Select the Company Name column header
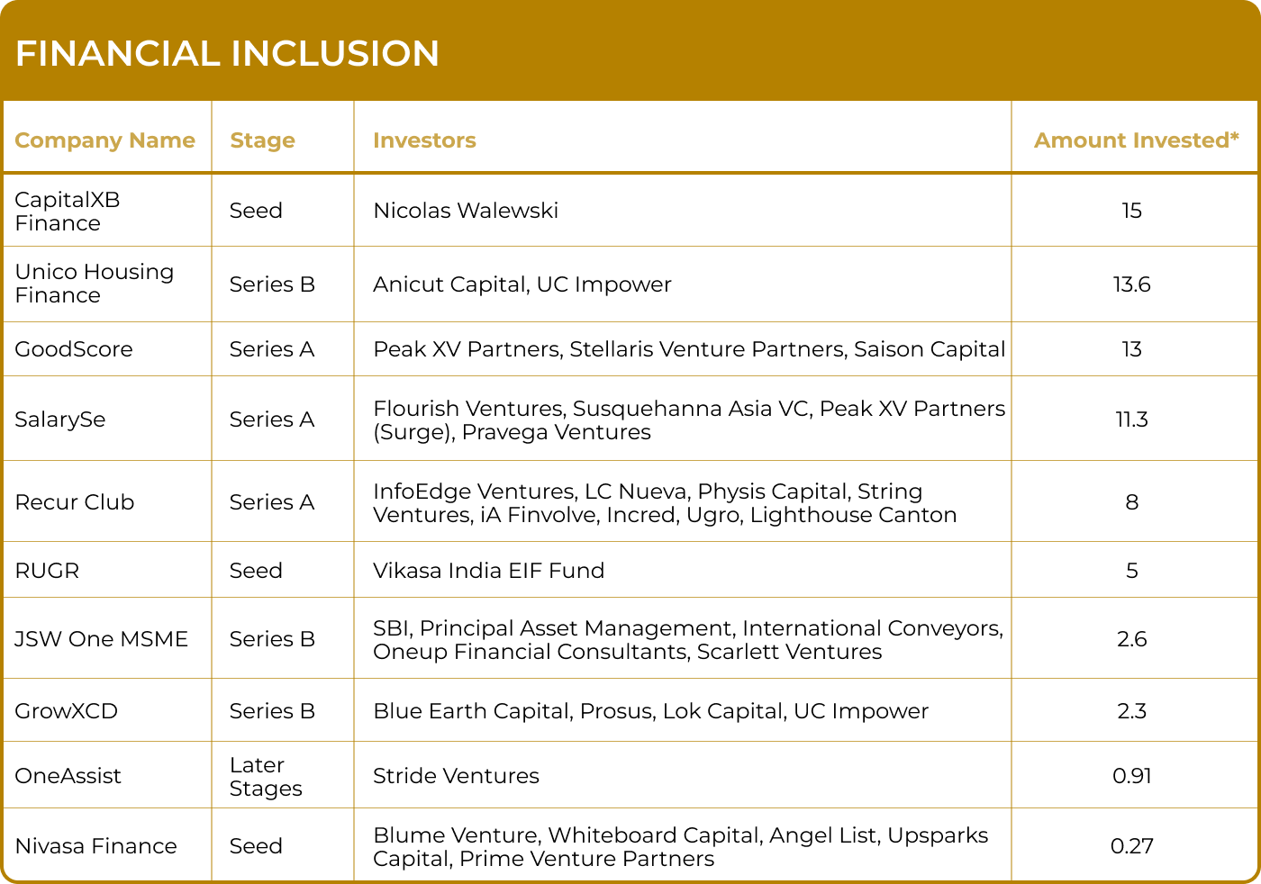 coord(104,140)
